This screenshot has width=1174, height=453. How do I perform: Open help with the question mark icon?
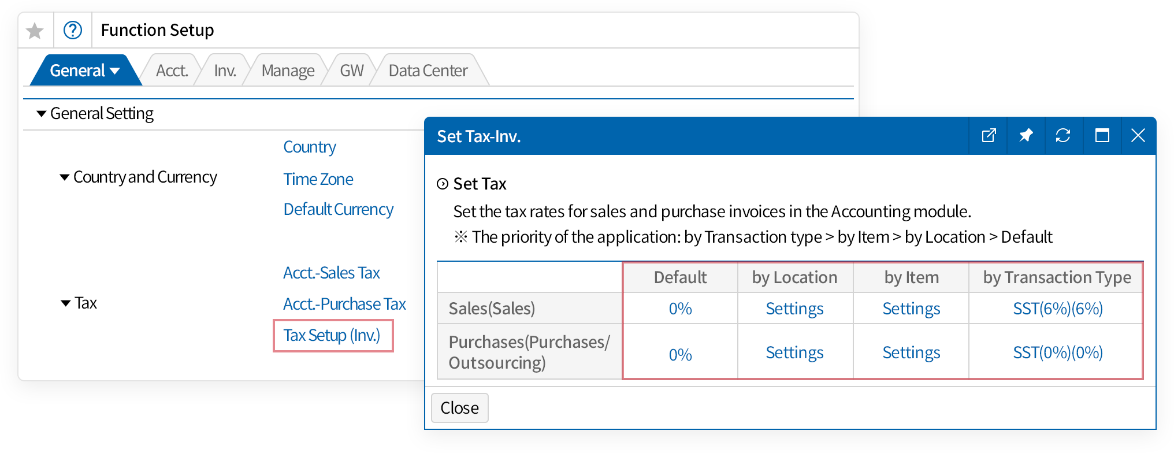click(x=73, y=30)
